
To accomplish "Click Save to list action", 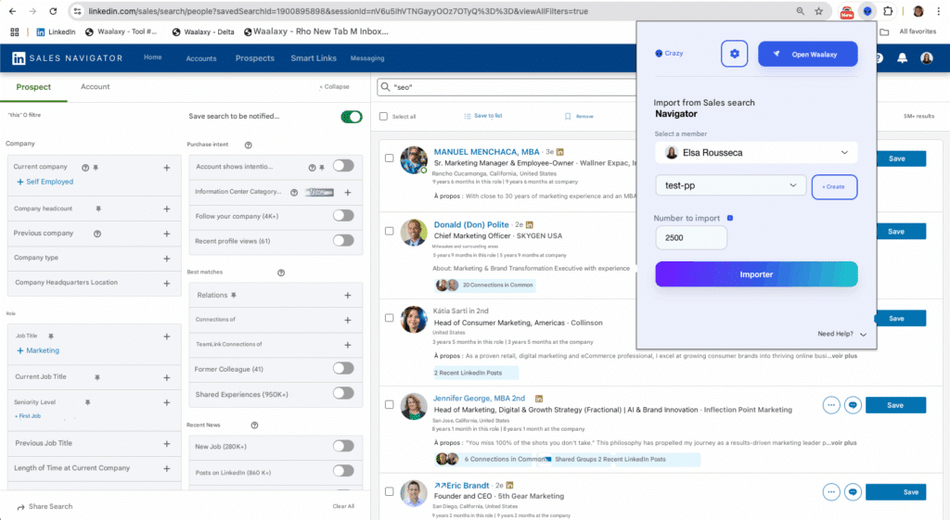I will tap(482, 116).
